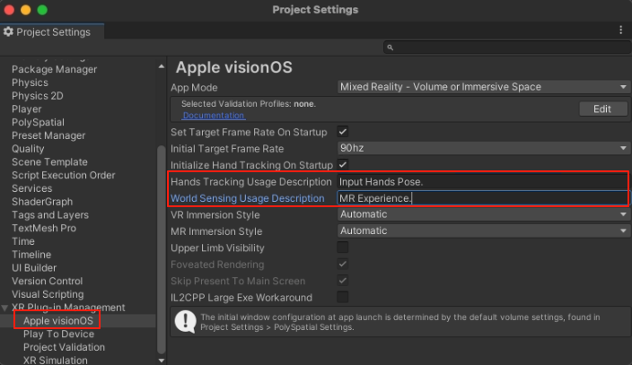This screenshot has height=365, width=632.
Task: Click the three-dot options menu icon
Action: (620, 30)
